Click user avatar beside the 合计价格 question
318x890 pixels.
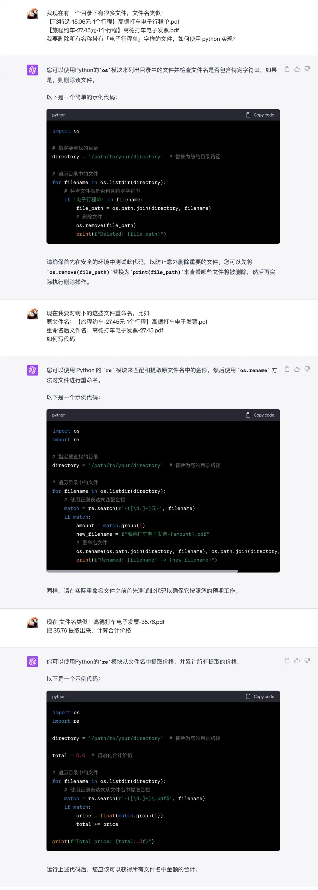32,622
